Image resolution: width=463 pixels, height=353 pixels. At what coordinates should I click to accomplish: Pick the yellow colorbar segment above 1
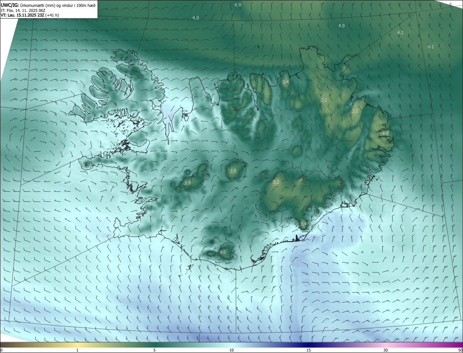pos(77,344)
